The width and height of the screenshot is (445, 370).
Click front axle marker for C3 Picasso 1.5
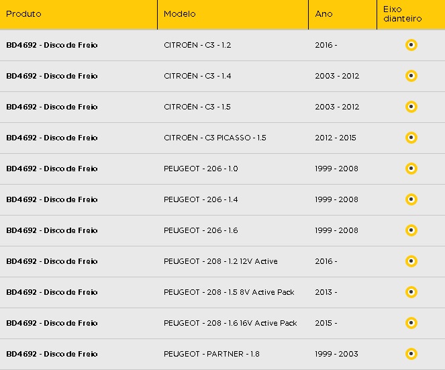coord(411,138)
